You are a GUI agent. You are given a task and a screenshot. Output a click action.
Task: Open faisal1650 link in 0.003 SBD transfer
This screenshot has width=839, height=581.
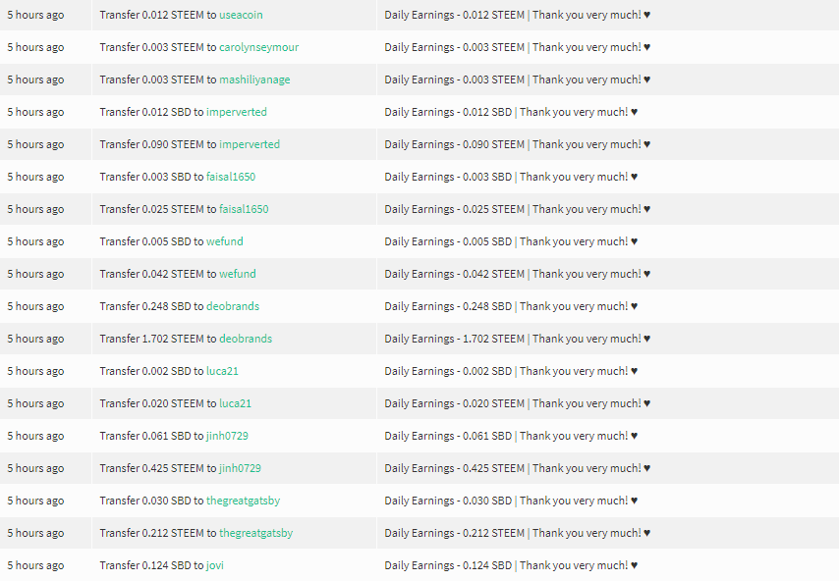[231, 177]
